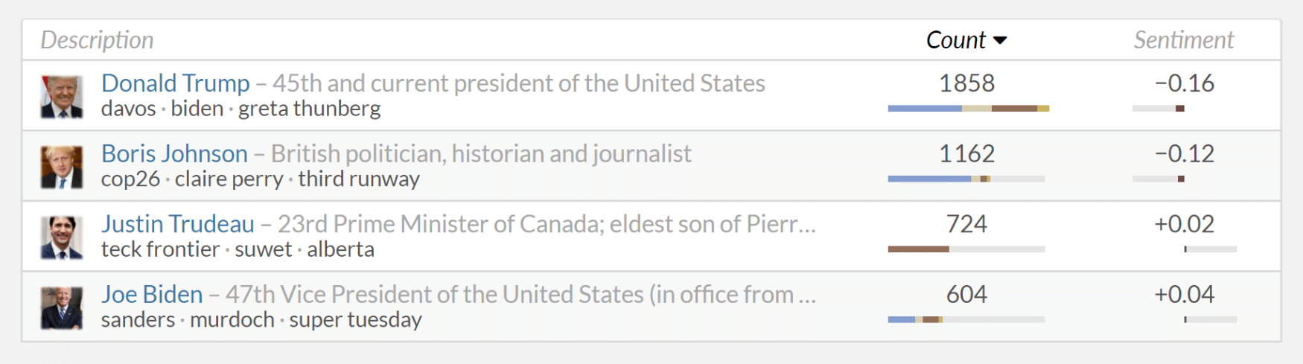Image resolution: width=1303 pixels, height=364 pixels.
Task: Click Trump's sentiment indicator bar
Action: [x=1159, y=109]
